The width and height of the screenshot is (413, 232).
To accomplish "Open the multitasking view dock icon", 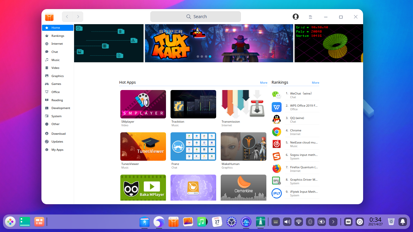I will click(x=39, y=222).
